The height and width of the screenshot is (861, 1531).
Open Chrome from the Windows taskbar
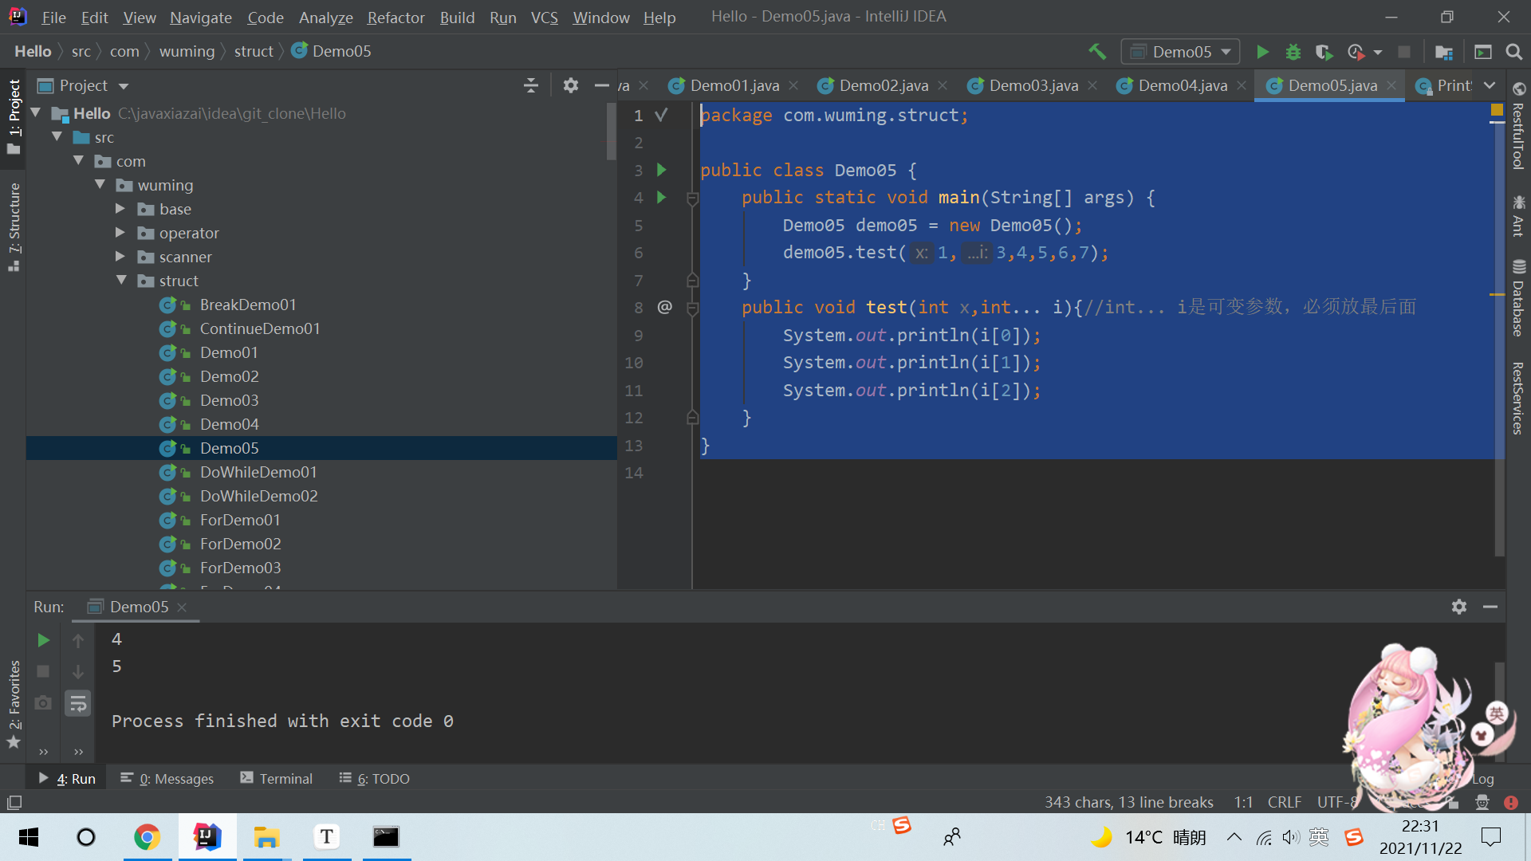[147, 837]
